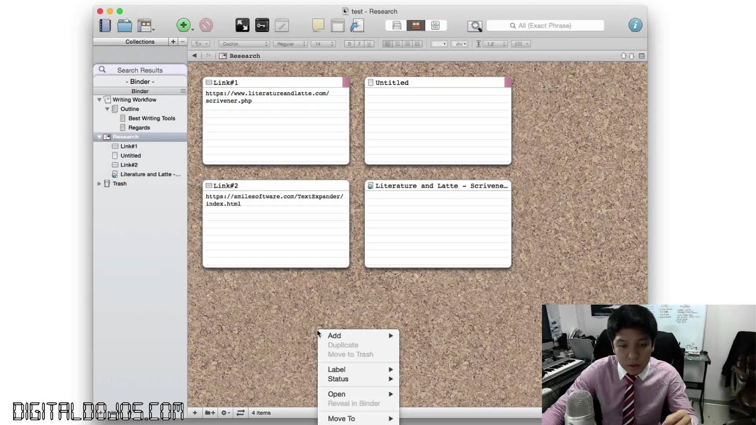Go down to next document arrow

[x=631, y=55]
